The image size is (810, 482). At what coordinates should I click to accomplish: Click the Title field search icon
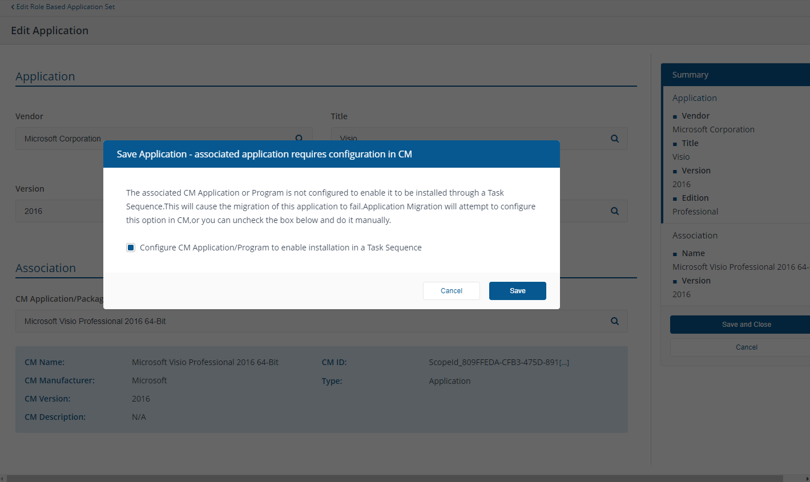click(615, 139)
